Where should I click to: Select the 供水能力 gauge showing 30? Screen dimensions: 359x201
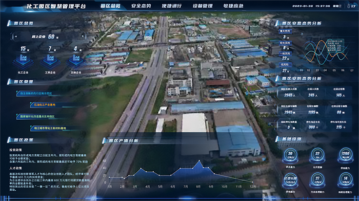[290, 155]
